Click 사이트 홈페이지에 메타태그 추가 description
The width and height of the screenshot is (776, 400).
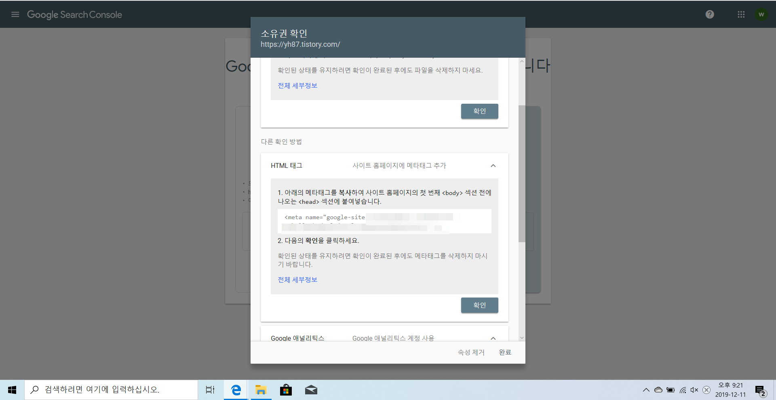[399, 165]
